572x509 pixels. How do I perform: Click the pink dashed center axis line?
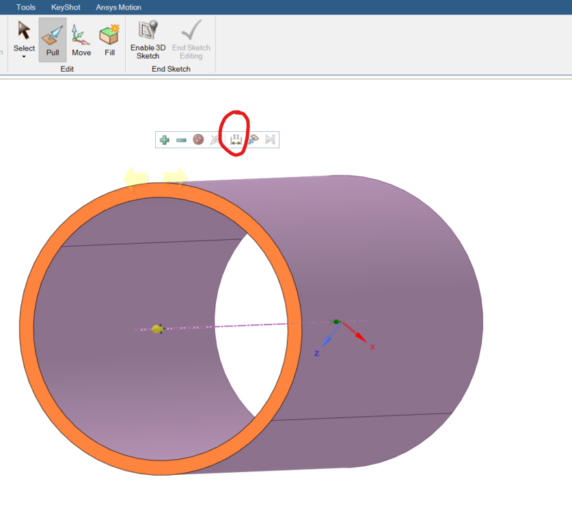251,325
